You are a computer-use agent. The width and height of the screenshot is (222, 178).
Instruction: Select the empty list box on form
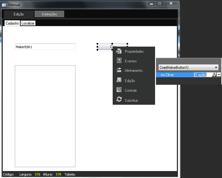pyautogui.click(x=45, y=116)
